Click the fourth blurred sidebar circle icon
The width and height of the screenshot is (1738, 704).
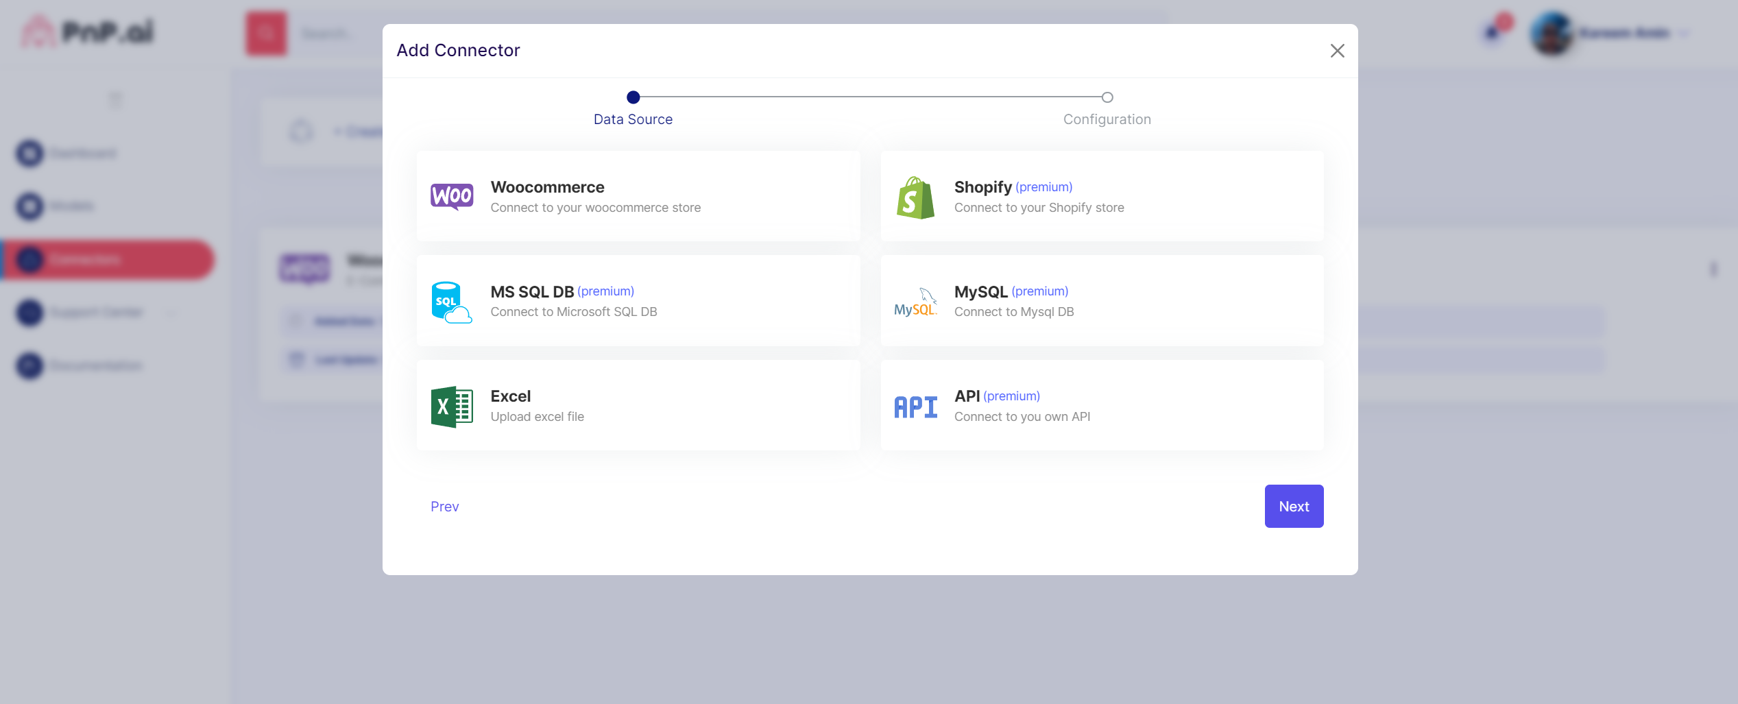pyautogui.click(x=29, y=313)
